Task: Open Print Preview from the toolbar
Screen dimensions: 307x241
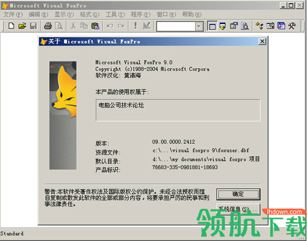Action: [59, 26]
